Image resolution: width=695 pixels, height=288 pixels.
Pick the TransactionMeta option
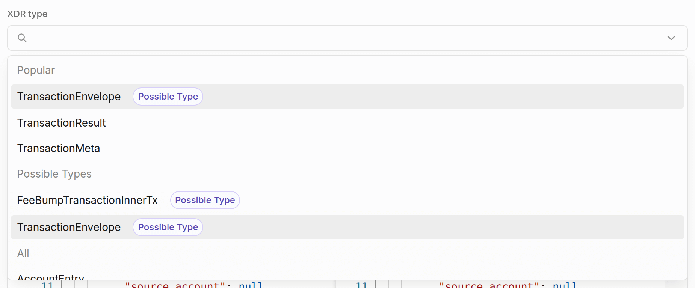(59, 148)
